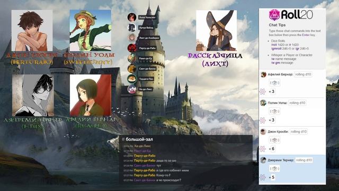Click the /gmroll command link in Chat Tips

(x=276, y=49)
